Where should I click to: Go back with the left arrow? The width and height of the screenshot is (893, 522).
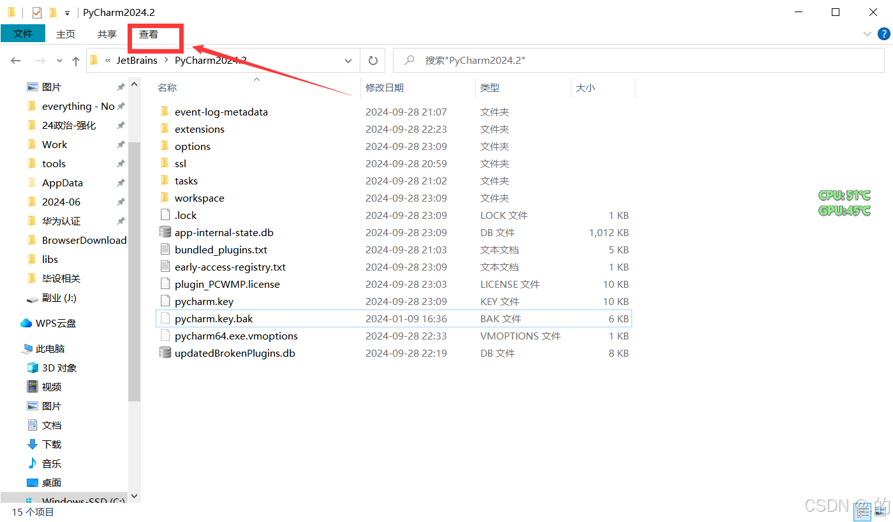pyautogui.click(x=16, y=61)
